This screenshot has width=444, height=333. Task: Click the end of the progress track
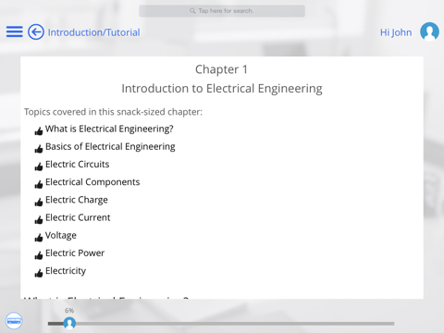coord(393,324)
